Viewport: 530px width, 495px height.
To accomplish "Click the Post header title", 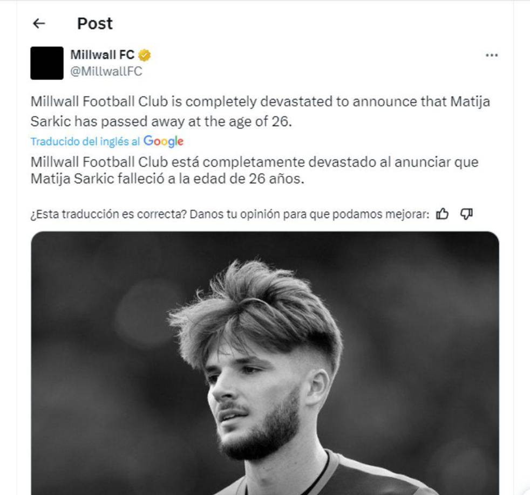I will coord(94,23).
